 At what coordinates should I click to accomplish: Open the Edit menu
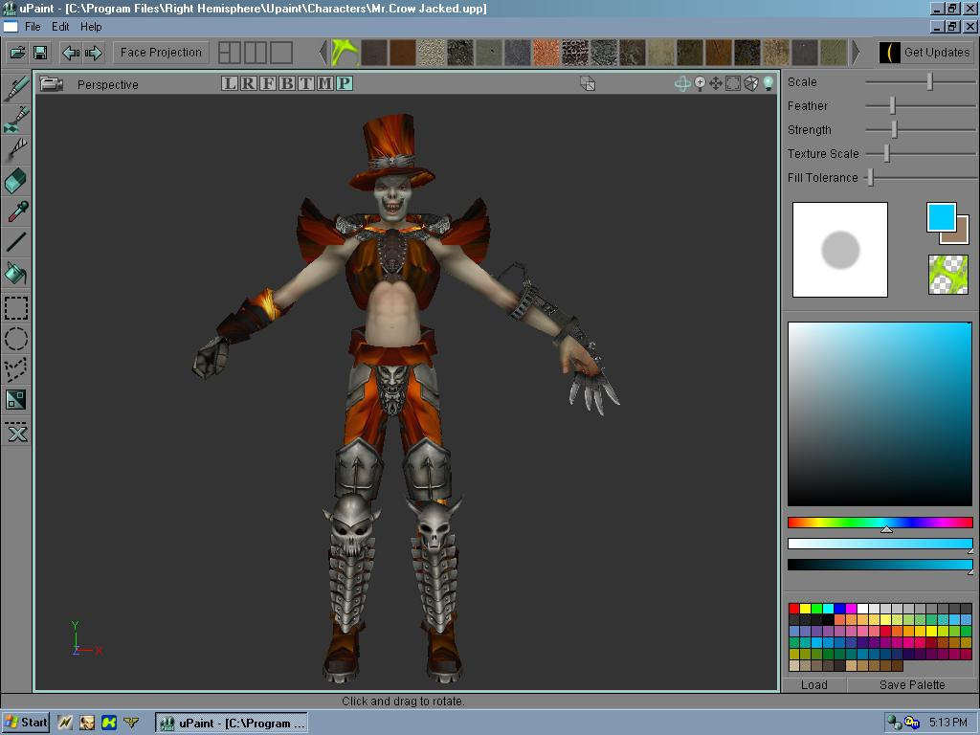click(x=60, y=27)
